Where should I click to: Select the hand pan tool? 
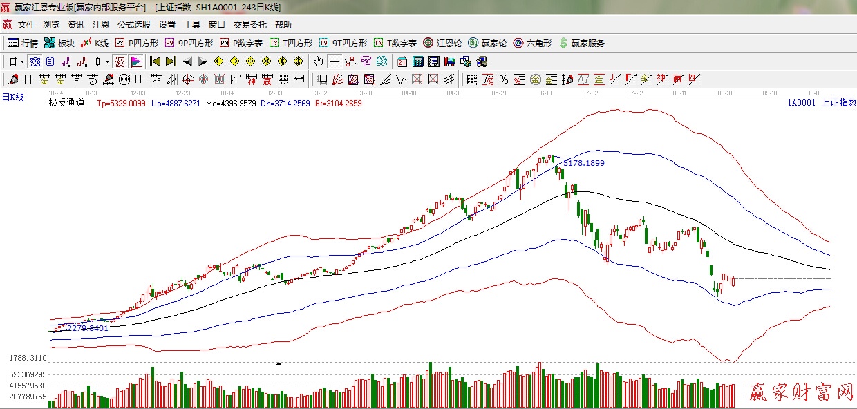(318, 61)
